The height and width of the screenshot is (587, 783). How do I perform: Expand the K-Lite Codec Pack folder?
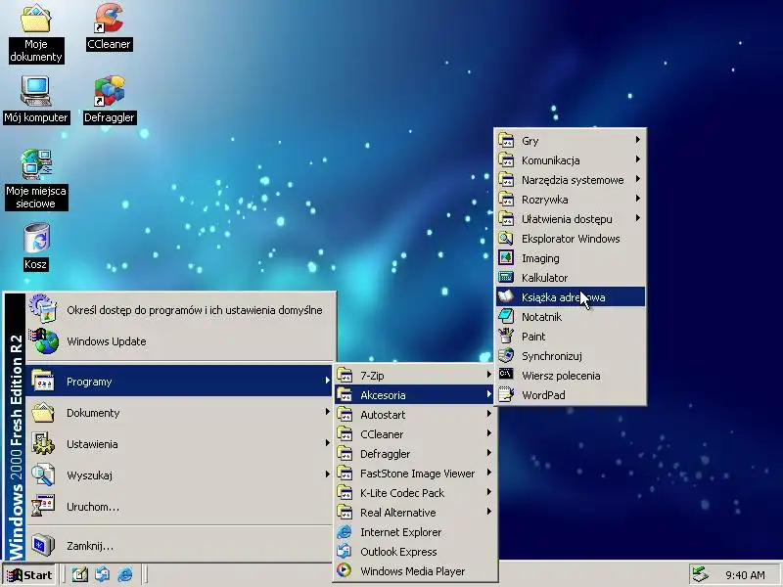pyautogui.click(x=415, y=493)
